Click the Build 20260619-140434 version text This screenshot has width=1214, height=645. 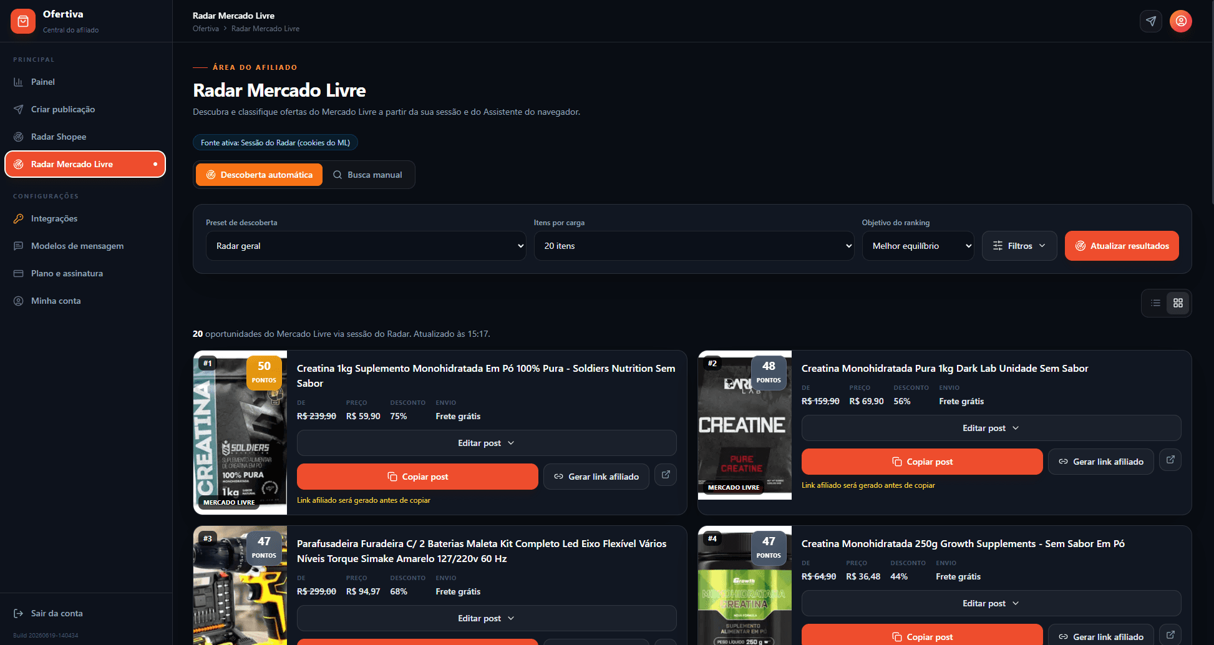(46, 635)
